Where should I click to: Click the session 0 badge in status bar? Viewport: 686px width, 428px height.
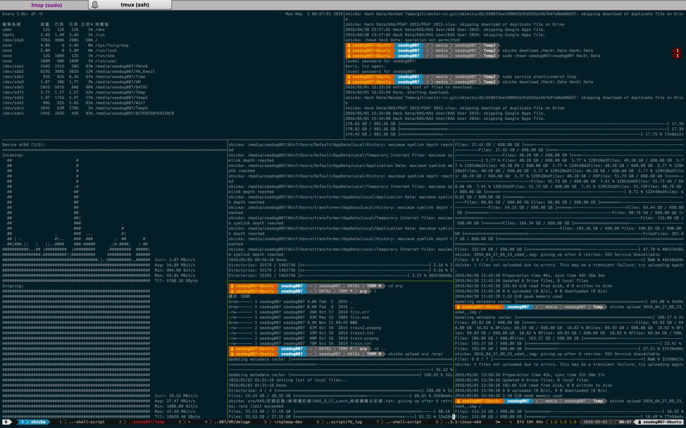[x=6, y=422]
